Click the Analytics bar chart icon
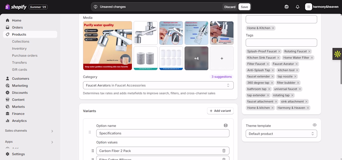Viewport: 342px width, 160px height. [8, 121]
